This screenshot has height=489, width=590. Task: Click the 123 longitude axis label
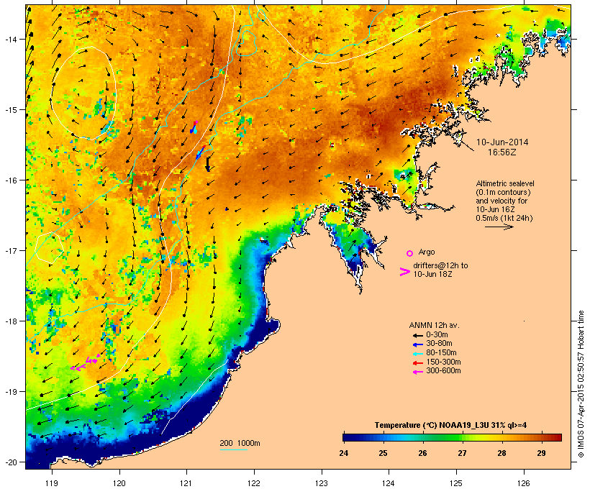(x=322, y=483)
